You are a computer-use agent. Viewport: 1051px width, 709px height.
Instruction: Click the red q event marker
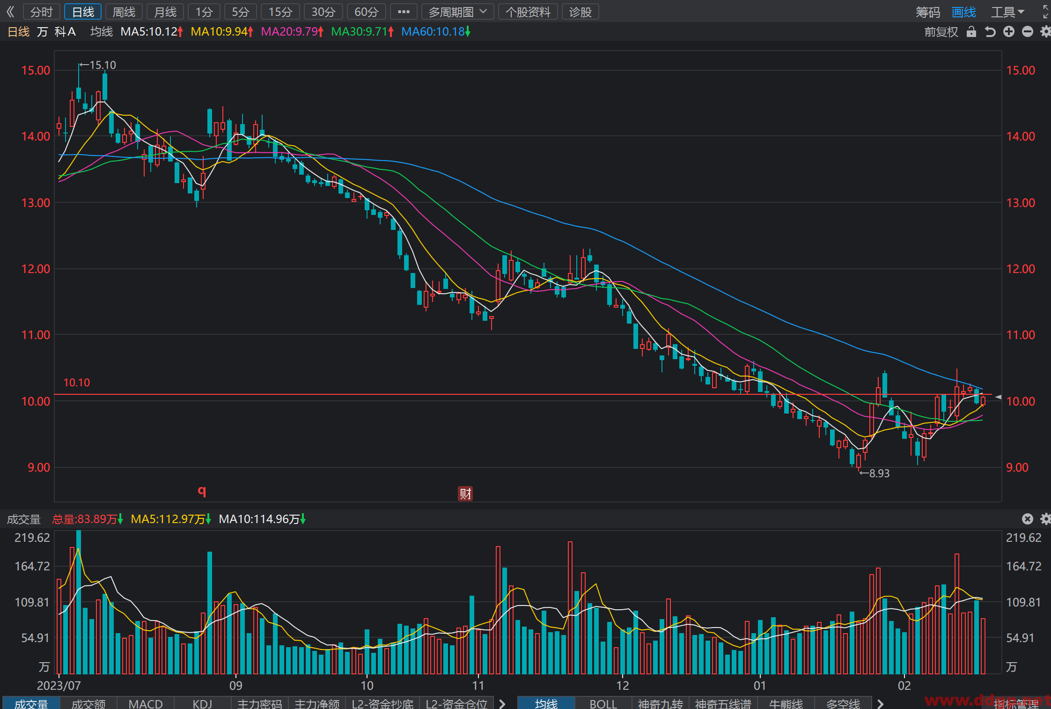(202, 490)
